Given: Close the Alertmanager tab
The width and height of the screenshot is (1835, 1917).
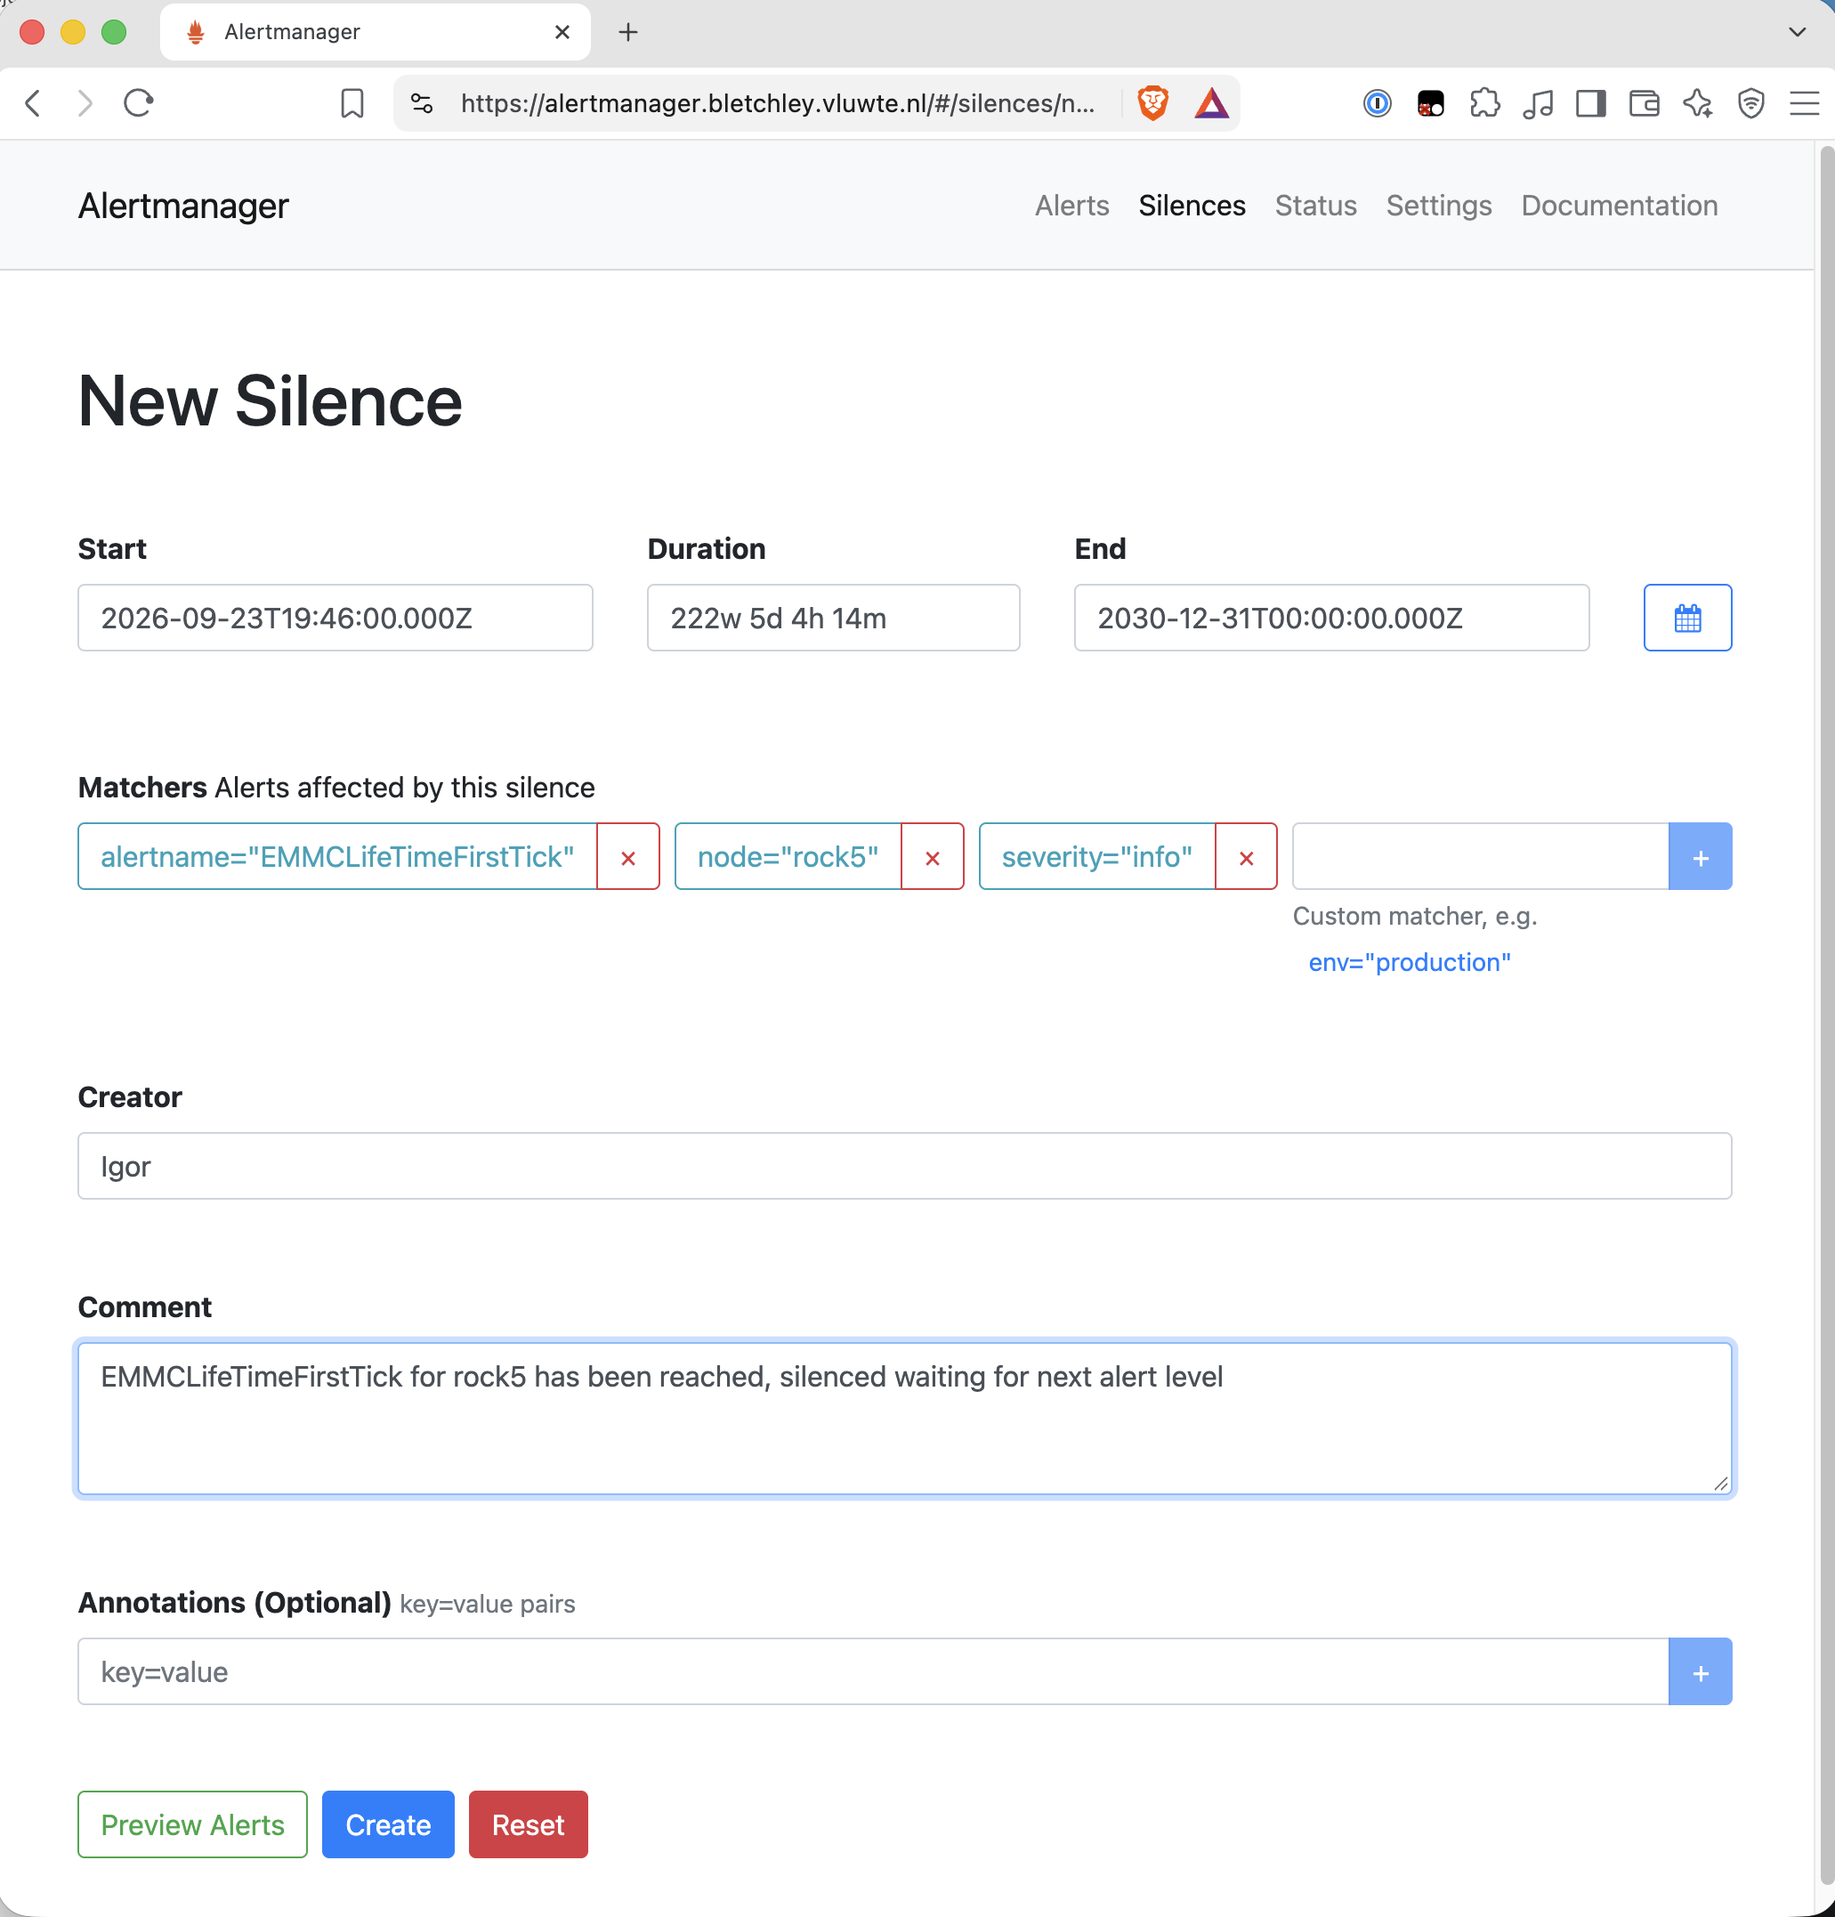Looking at the screenshot, I should pyautogui.click(x=562, y=32).
